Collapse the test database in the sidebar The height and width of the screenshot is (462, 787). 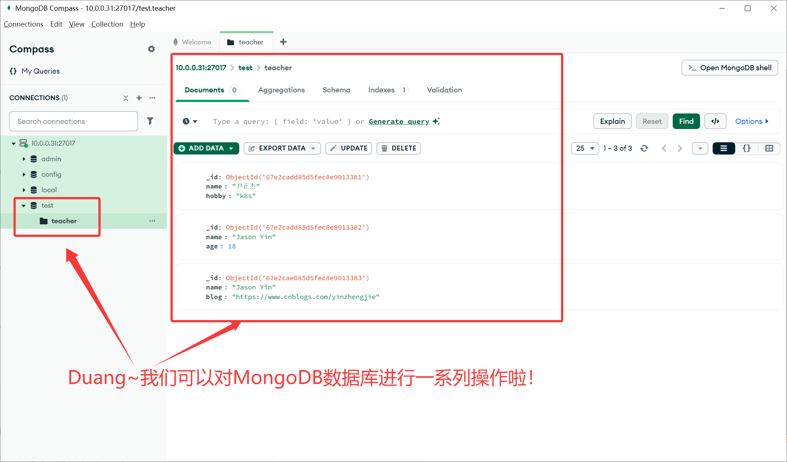pyautogui.click(x=24, y=205)
